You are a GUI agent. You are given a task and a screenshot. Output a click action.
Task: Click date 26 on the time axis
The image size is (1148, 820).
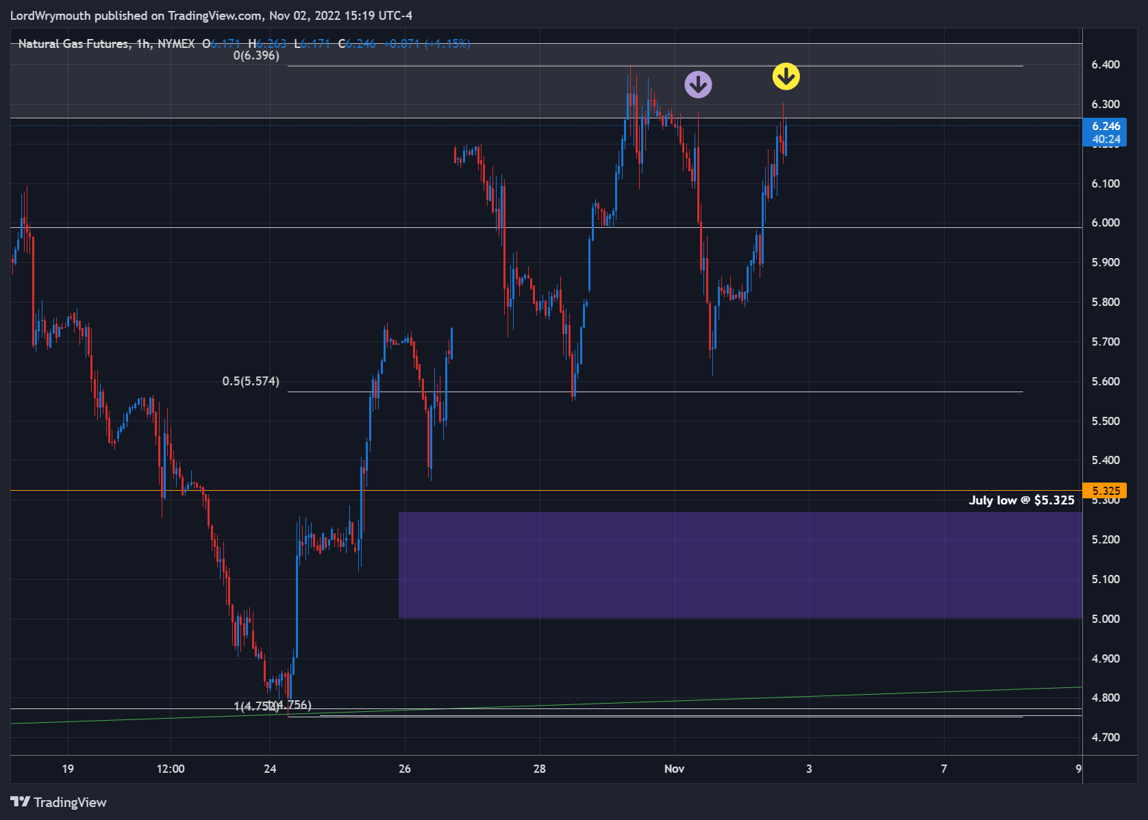(x=405, y=769)
